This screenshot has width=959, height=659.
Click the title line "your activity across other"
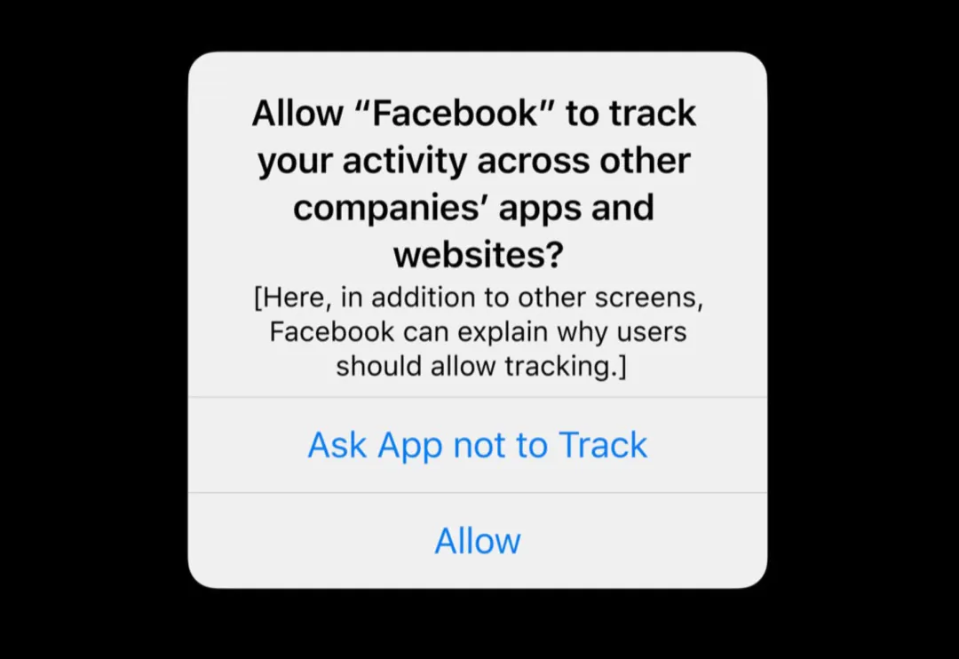[474, 161]
